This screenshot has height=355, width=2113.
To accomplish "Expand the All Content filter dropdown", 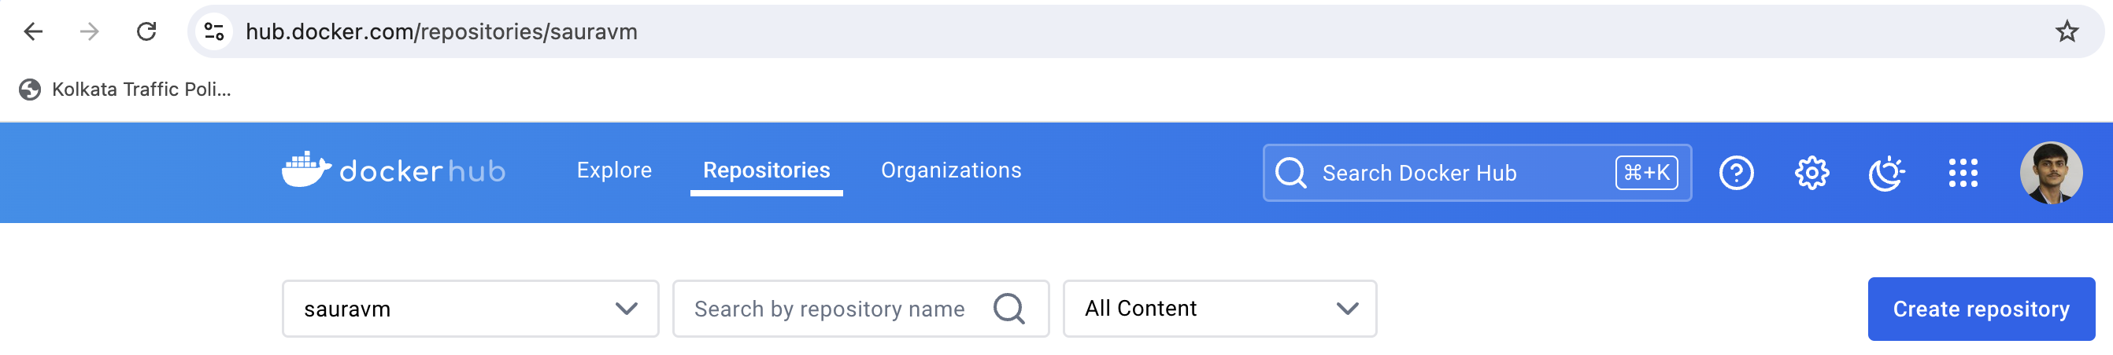I will click(1219, 309).
